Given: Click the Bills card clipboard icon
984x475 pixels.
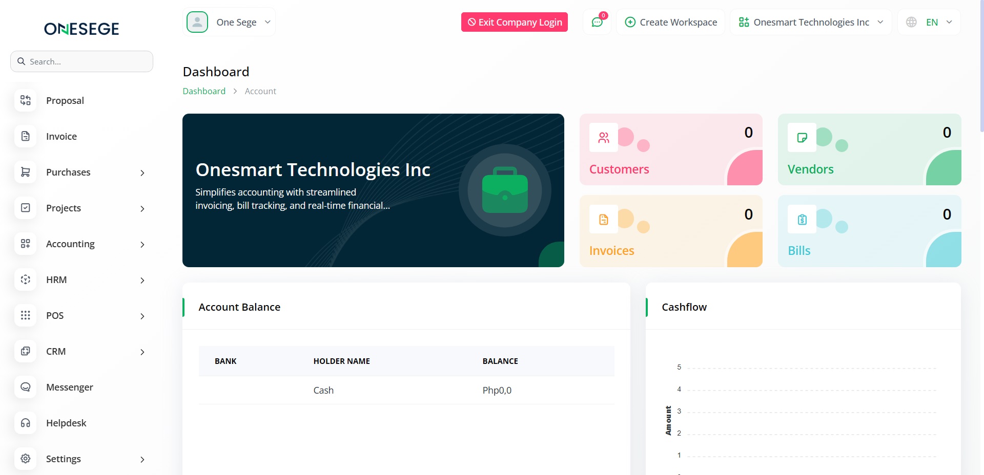Looking at the screenshot, I should coord(802,220).
